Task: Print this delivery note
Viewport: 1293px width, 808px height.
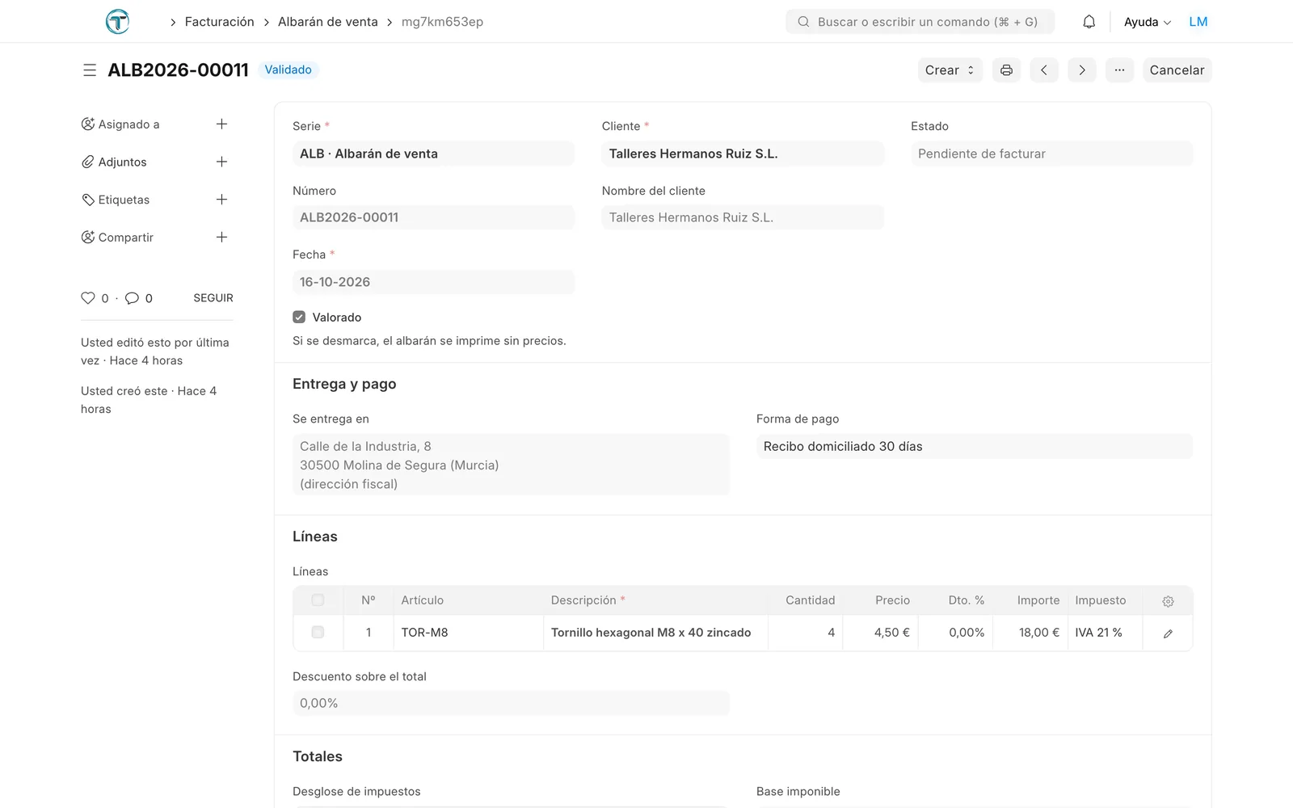Action: pyautogui.click(x=1006, y=70)
